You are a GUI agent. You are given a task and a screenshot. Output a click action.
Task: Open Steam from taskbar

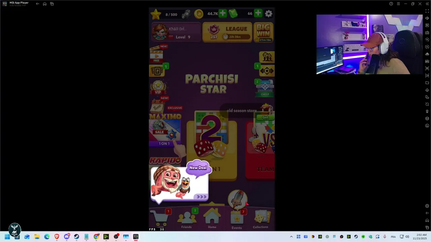[76, 237]
